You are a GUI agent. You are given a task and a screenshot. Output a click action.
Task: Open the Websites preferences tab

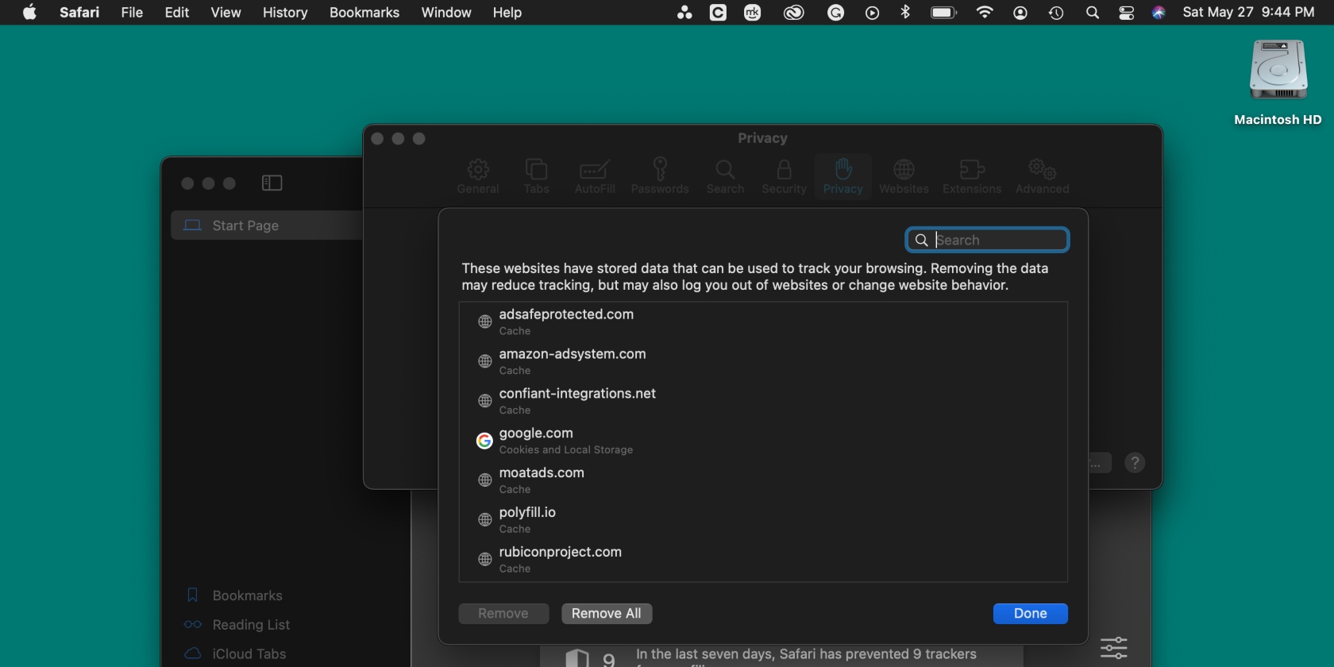click(904, 176)
